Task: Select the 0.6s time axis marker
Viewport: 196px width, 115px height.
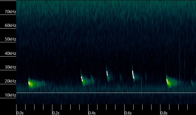Action: click(128, 113)
